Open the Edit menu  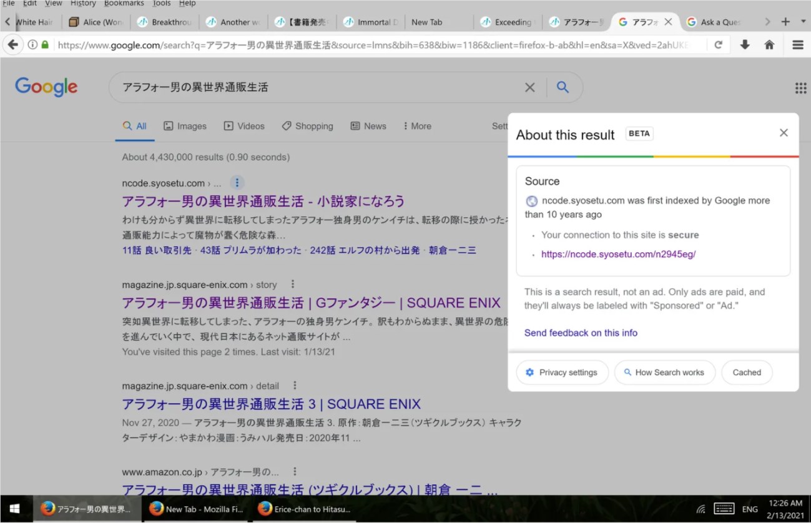[x=30, y=3]
